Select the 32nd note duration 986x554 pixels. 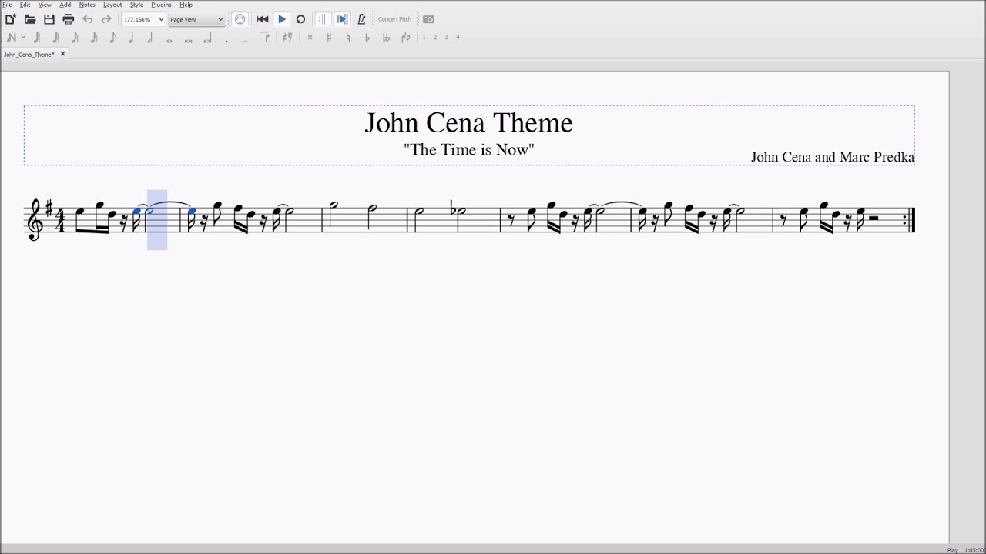click(75, 37)
